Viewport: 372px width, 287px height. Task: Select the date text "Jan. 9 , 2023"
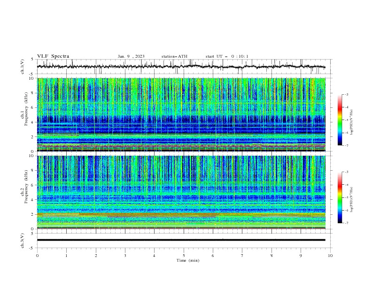tap(131, 56)
